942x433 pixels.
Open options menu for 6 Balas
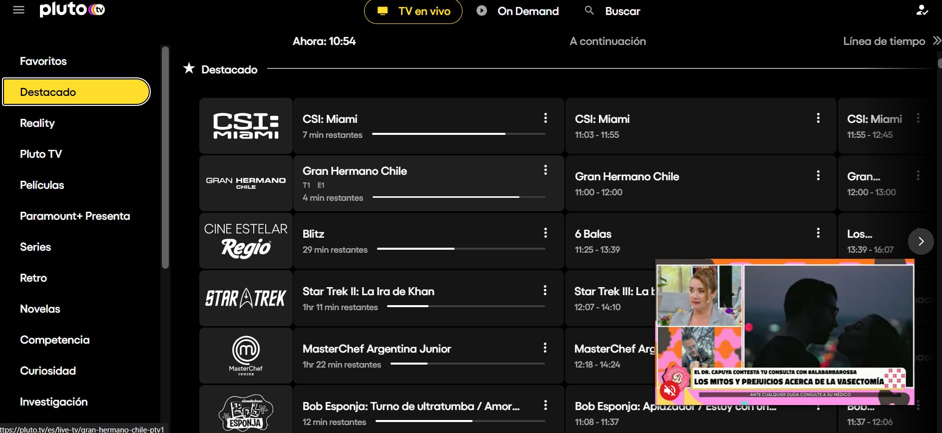(818, 233)
